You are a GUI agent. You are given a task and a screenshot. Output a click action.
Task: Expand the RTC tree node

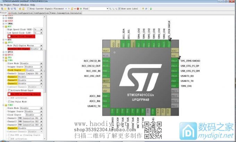tap(4, 39)
